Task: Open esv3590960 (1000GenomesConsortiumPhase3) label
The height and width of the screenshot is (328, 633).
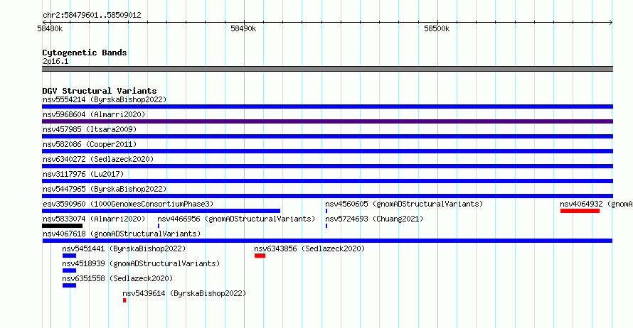Action: click(x=128, y=204)
